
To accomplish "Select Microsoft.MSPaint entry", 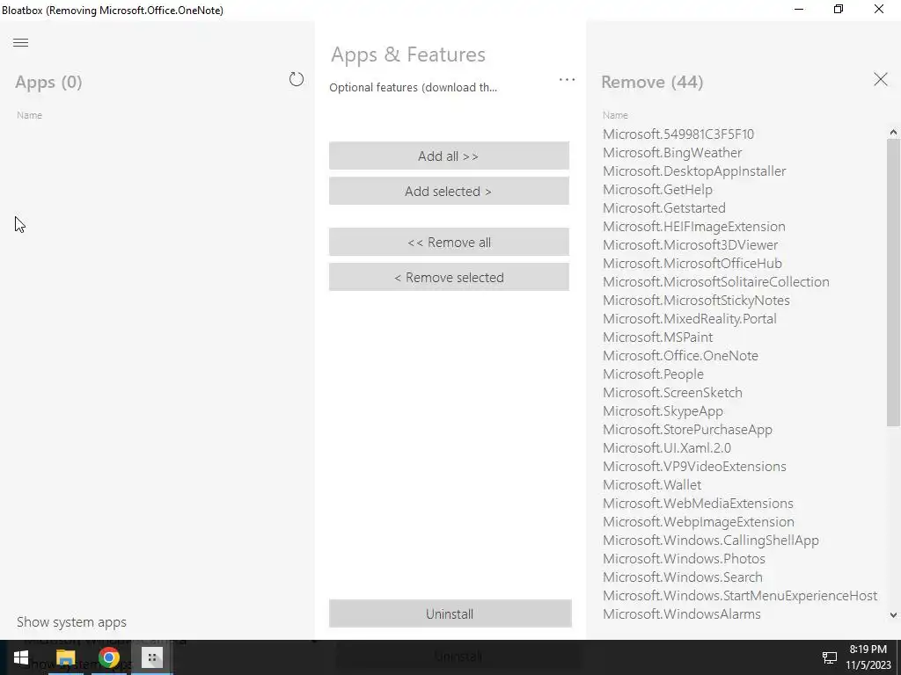I will (x=657, y=337).
